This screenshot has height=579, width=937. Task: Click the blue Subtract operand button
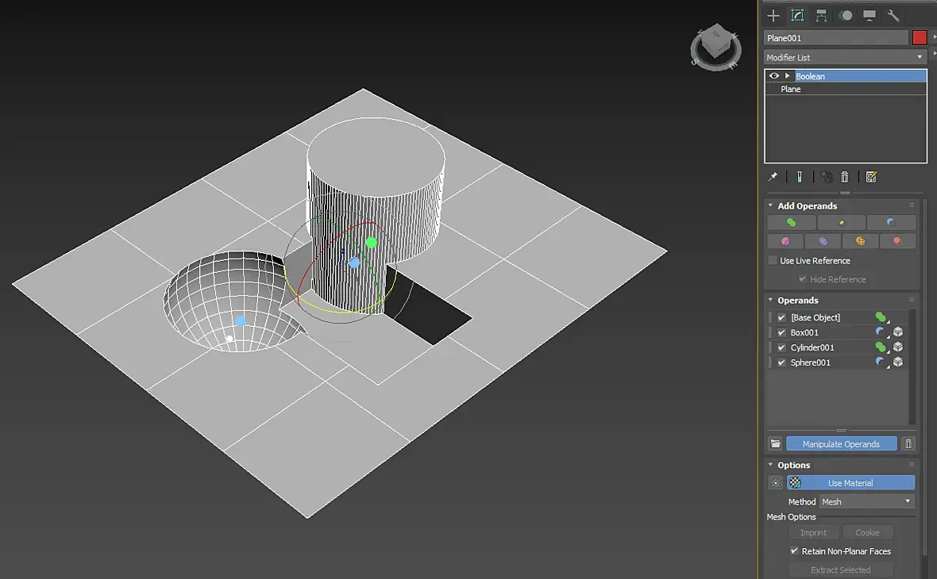[891, 223]
